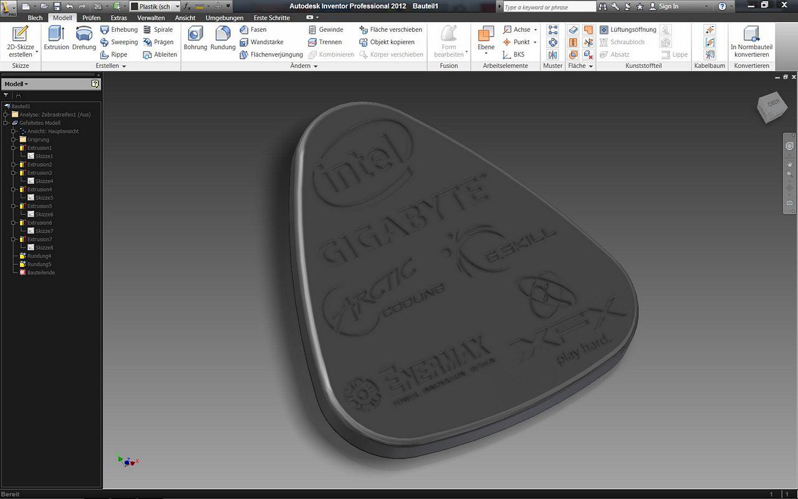Expand the Extrusion2 tree node
798x499 pixels.
pyautogui.click(x=14, y=165)
